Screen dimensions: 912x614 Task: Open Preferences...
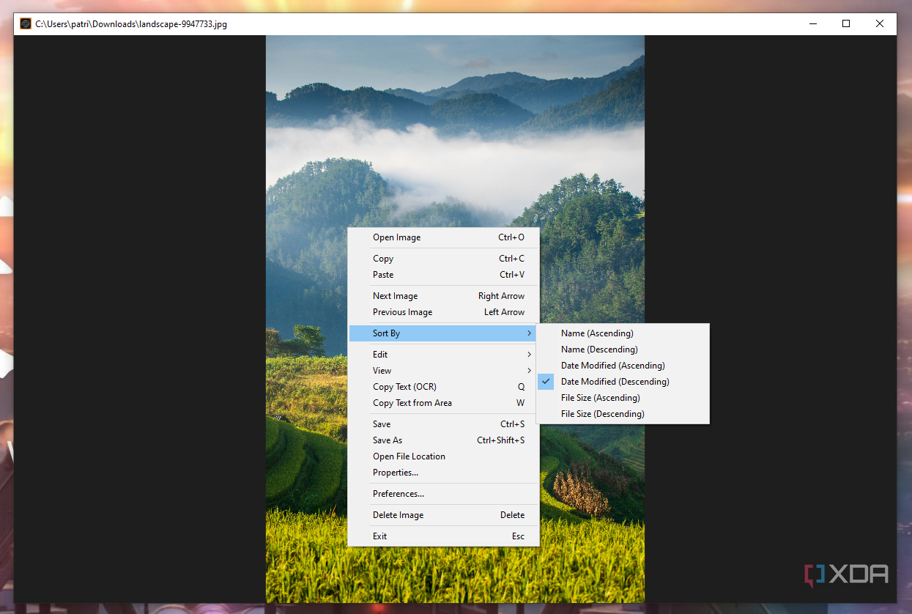pos(443,494)
